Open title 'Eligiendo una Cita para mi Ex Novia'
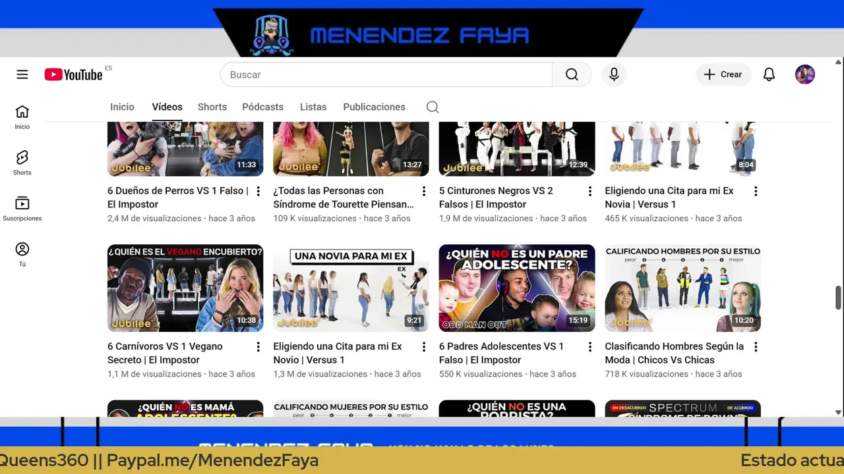Image resolution: width=844 pixels, height=474 pixels. click(x=669, y=197)
